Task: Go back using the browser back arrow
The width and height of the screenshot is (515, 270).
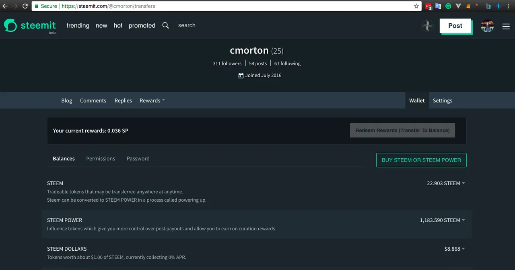Action: coord(5,6)
